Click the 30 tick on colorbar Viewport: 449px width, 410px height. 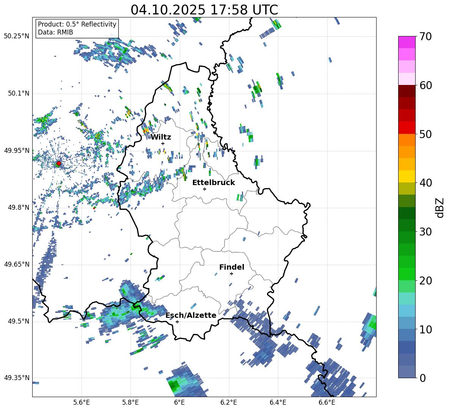pyautogui.click(x=425, y=232)
